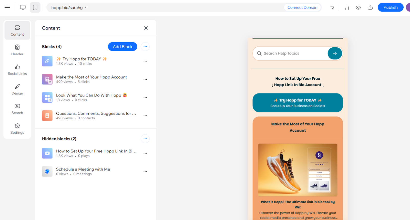Open more options for Hidden blocks section
Image resolution: width=410 pixels, height=220 pixels.
(x=145, y=139)
